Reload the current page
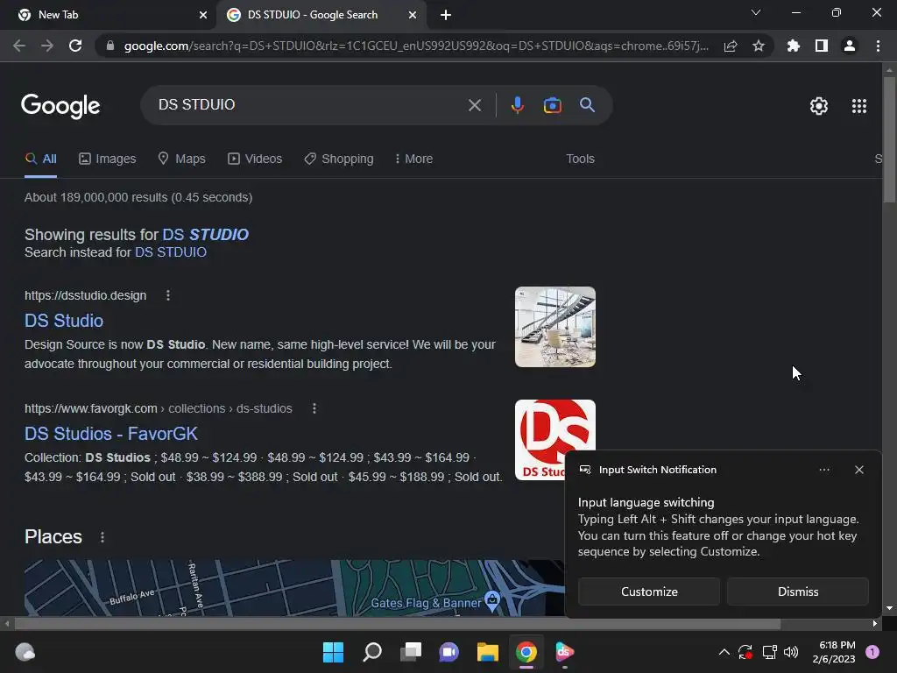 click(x=75, y=46)
